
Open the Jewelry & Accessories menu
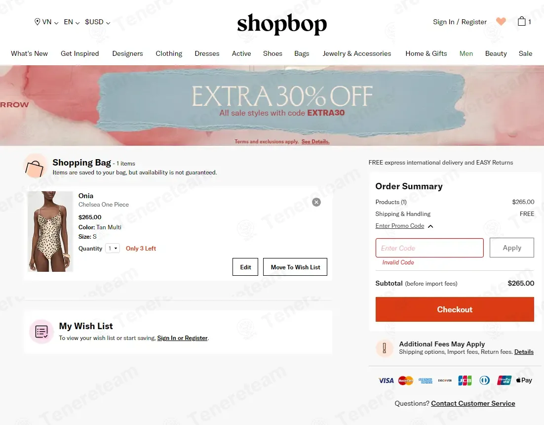tap(356, 53)
